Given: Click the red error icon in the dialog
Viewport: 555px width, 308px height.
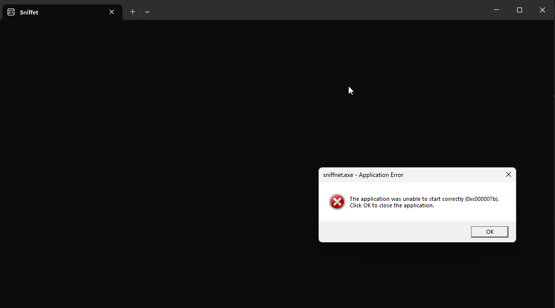Looking at the screenshot, I should 337,202.
